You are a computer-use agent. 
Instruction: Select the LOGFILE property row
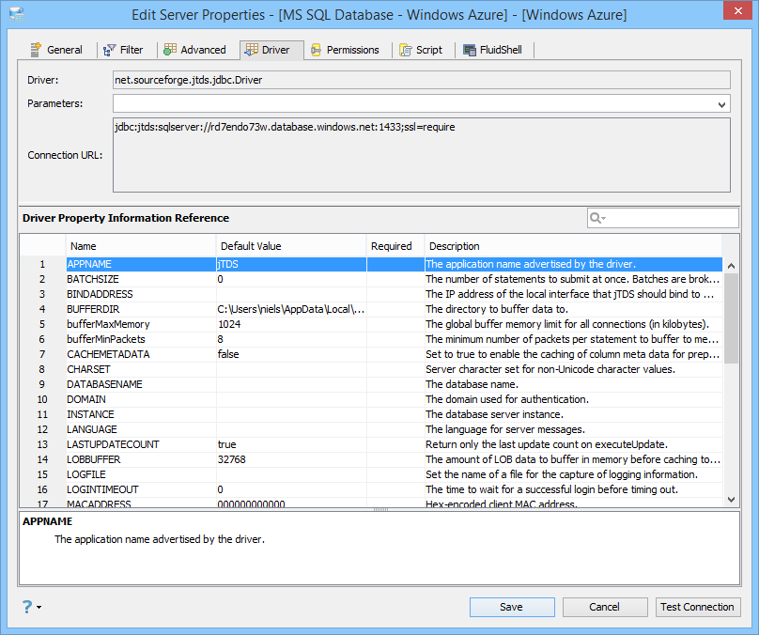pyautogui.click(x=371, y=474)
